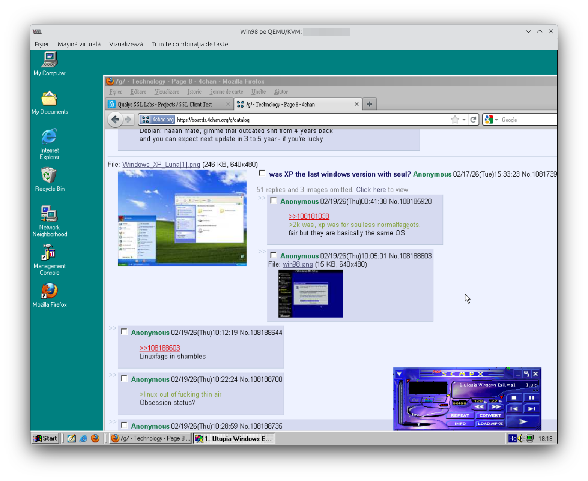This screenshot has height=481, width=588.
Task: Open the Mașină virtuală menu
Action: click(x=79, y=44)
